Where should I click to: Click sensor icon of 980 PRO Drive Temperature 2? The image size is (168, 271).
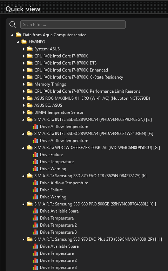click(35, 225)
